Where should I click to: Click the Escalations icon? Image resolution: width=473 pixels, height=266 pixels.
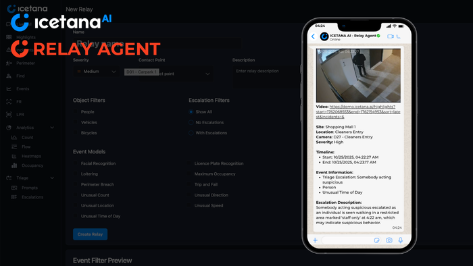pos(14,197)
